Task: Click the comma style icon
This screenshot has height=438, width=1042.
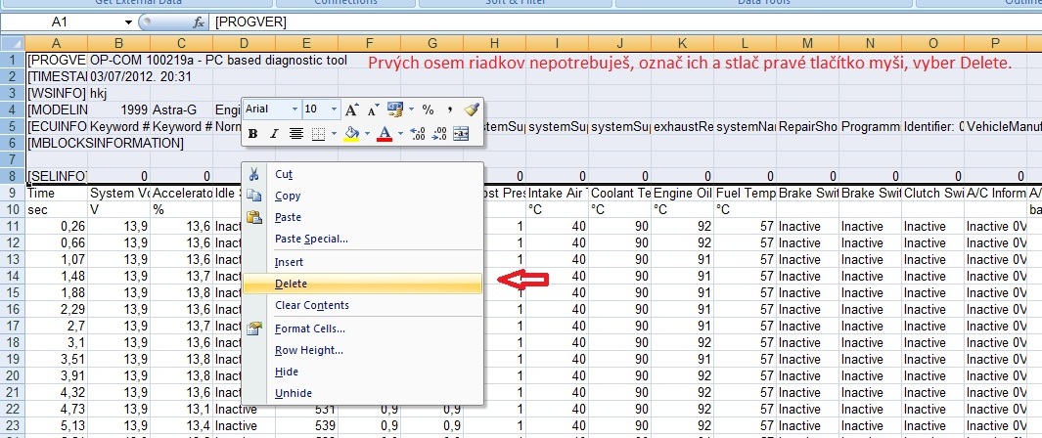Action: [x=449, y=109]
